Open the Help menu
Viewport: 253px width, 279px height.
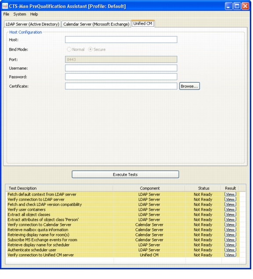(x=34, y=14)
